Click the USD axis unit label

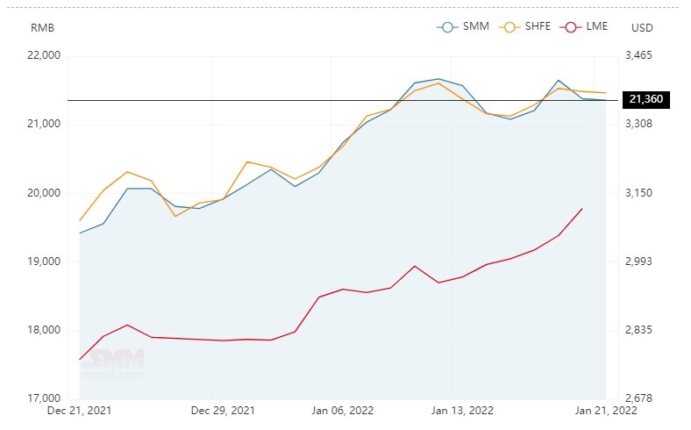pos(642,28)
